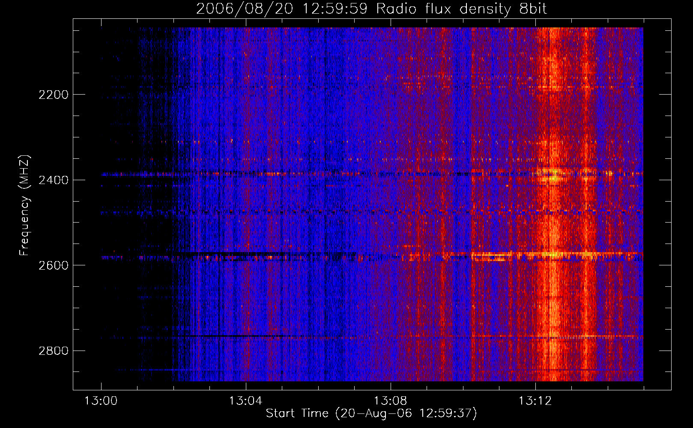The width and height of the screenshot is (693, 428).
Task: Click the 2600 frequency tick label
Action: pos(54,265)
